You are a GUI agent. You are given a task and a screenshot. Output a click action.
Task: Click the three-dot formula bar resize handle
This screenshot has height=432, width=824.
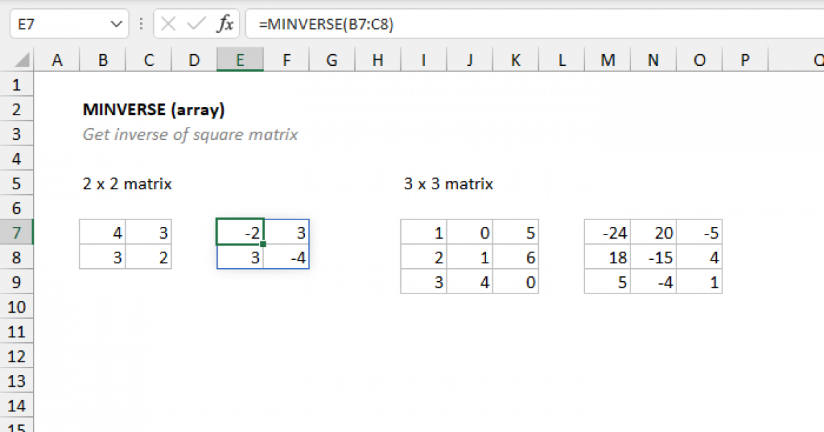coord(141,25)
